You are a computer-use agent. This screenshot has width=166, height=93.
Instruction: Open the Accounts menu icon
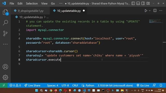5,67
